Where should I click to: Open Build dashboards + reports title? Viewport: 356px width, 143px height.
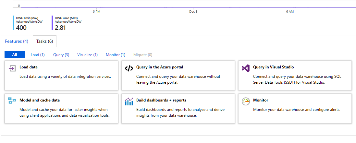tap(161, 100)
